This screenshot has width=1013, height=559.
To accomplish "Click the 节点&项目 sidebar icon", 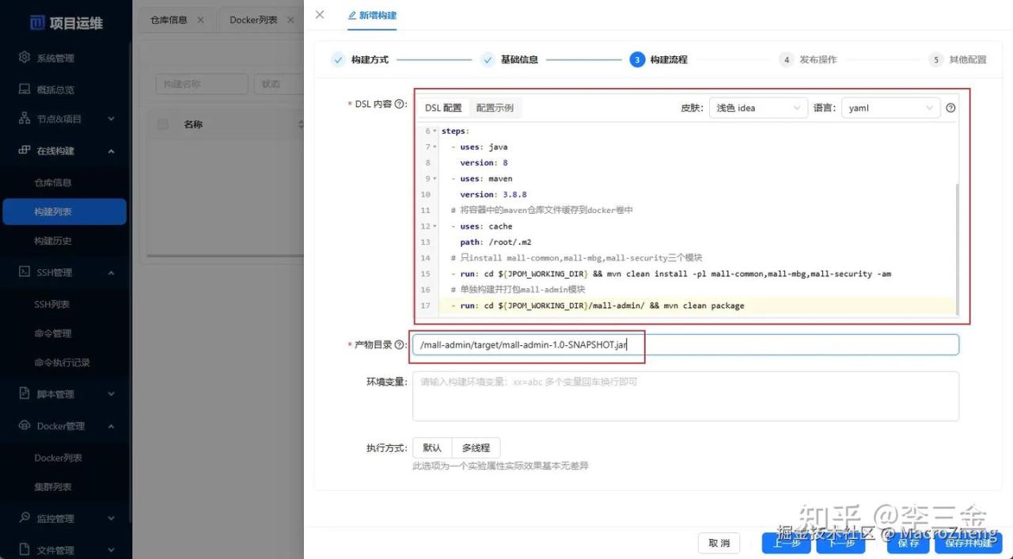I will (25, 119).
